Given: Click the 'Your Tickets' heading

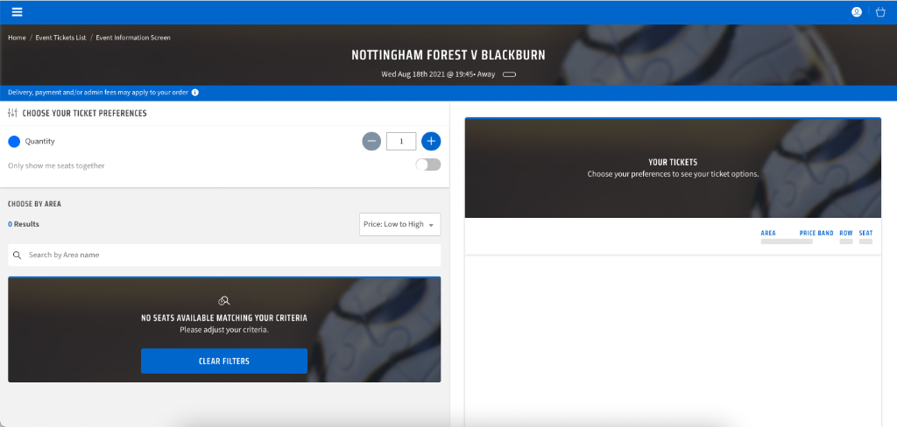Looking at the screenshot, I should click(673, 163).
